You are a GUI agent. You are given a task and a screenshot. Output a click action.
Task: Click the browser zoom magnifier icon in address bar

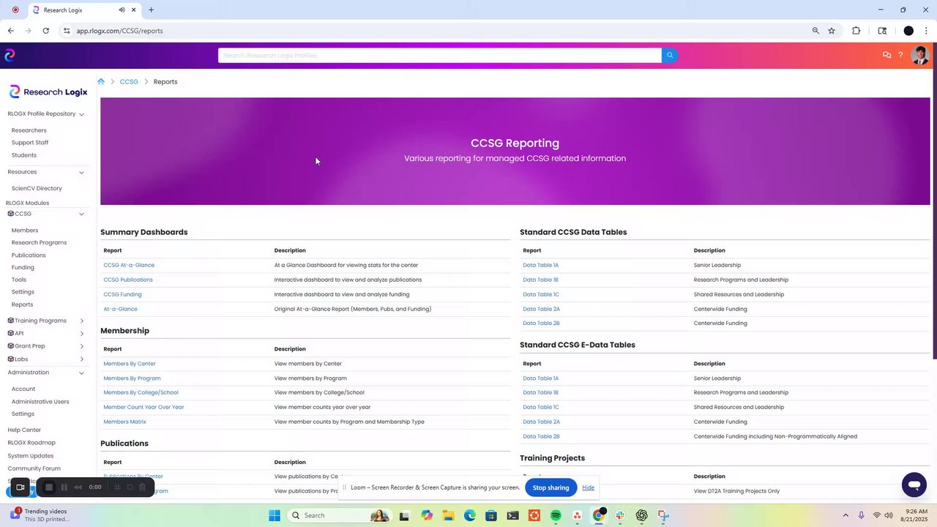[x=815, y=31]
